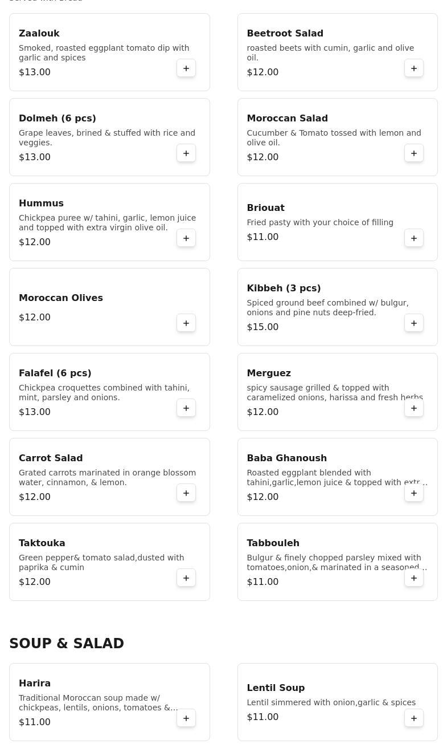Add Lentil Soup using plus button
447x744 pixels.
pos(414,718)
